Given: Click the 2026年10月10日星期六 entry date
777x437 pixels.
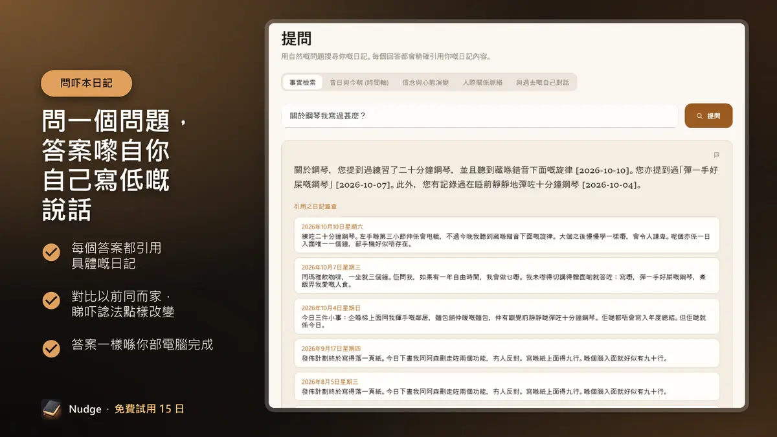Looking at the screenshot, I should [332, 227].
